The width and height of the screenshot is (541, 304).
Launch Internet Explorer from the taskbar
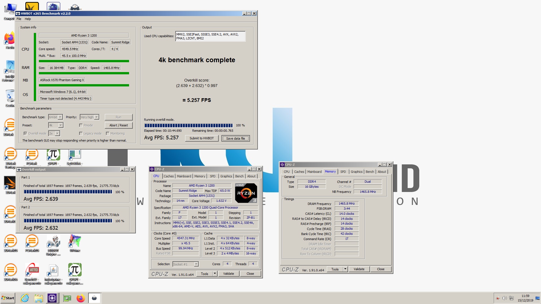tap(25, 298)
